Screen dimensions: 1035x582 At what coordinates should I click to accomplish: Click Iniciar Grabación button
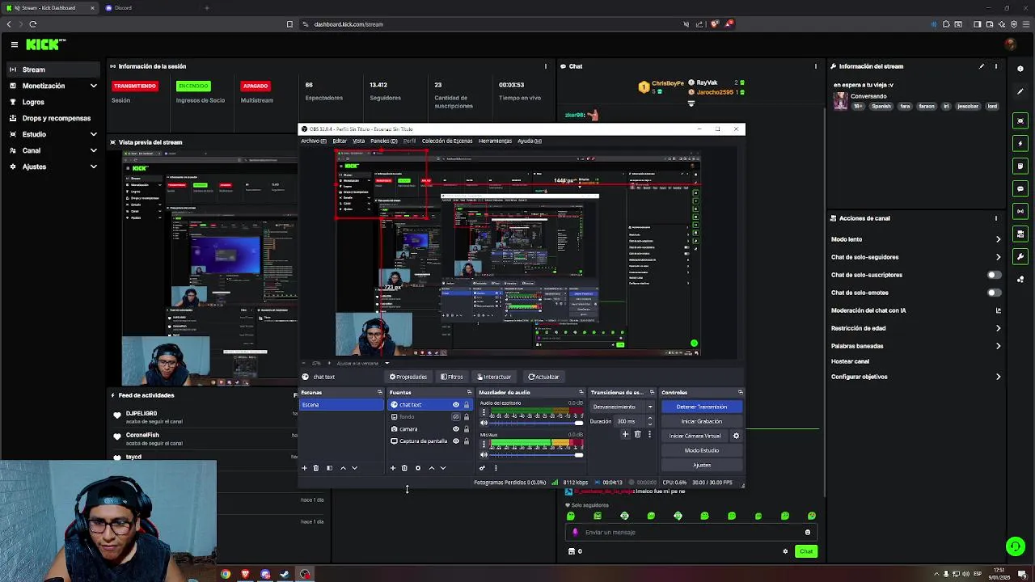pyautogui.click(x=701, y=421)
